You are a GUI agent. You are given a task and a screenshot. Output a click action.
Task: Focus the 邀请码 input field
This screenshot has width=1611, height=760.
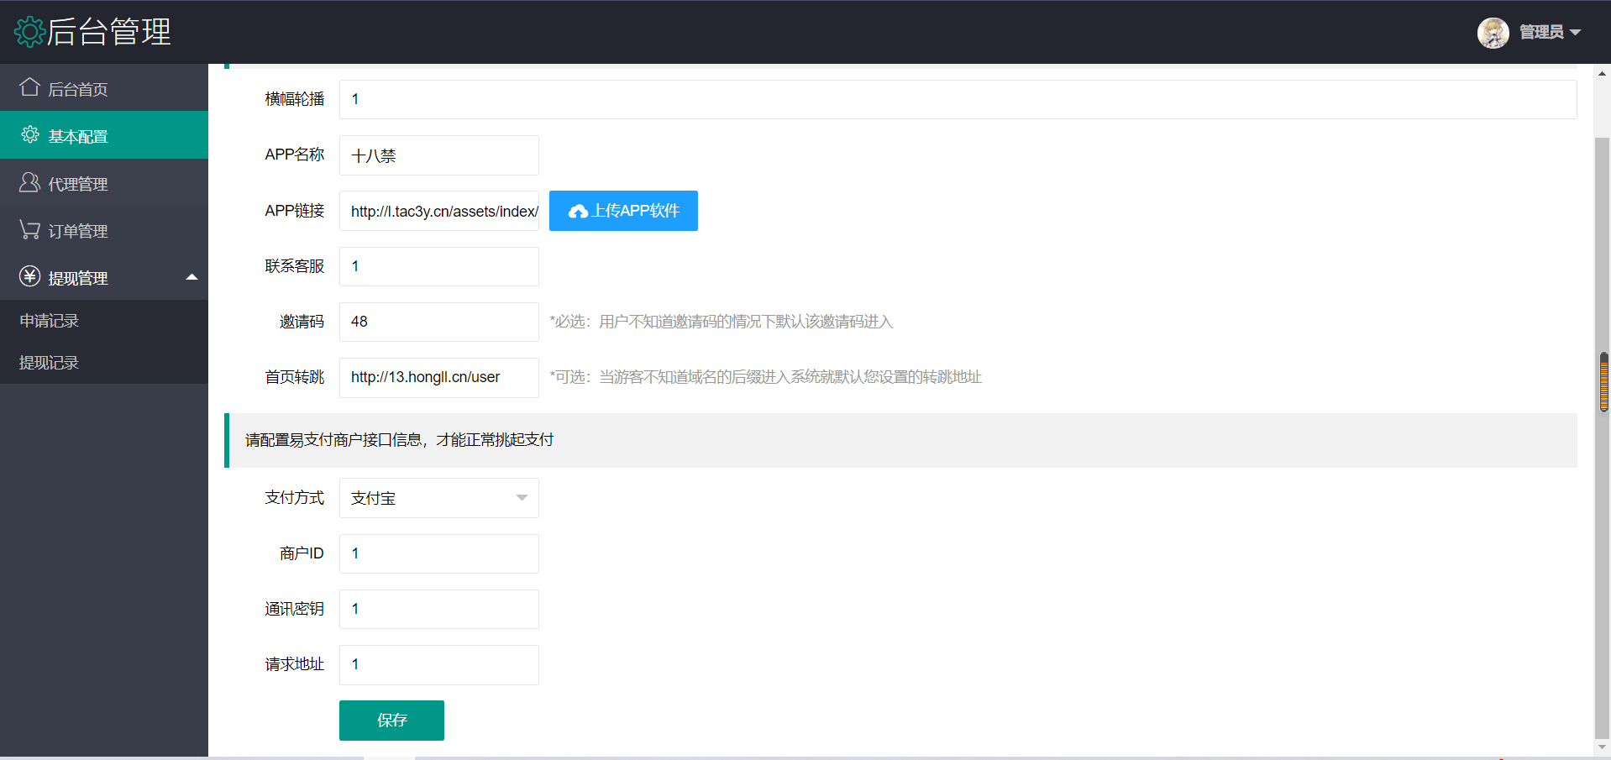[x=438, y=322]
